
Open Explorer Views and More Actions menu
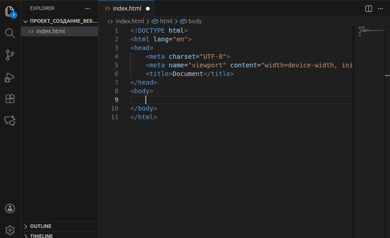(87, 8)
